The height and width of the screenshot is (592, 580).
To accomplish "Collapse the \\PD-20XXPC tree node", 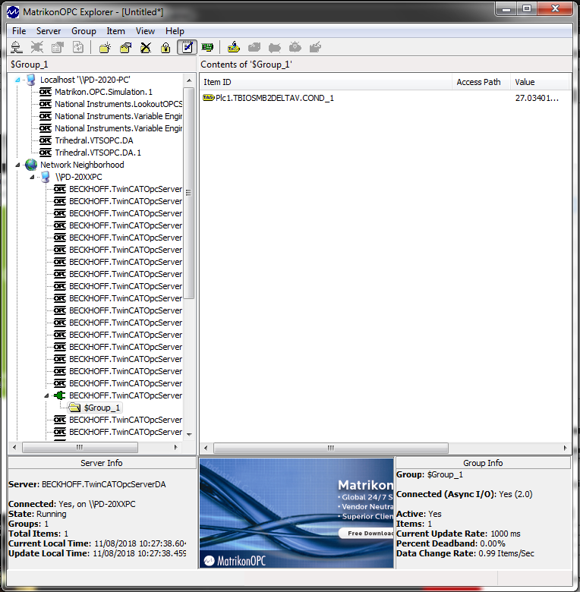I will coord(32,177).
